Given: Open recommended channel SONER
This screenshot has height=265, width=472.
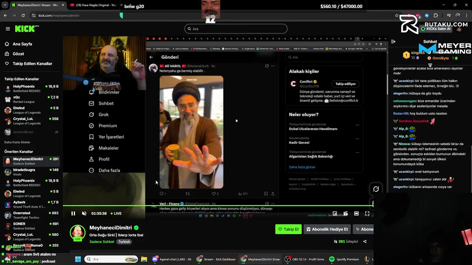Looking at the screenshot, I should 31,226.
